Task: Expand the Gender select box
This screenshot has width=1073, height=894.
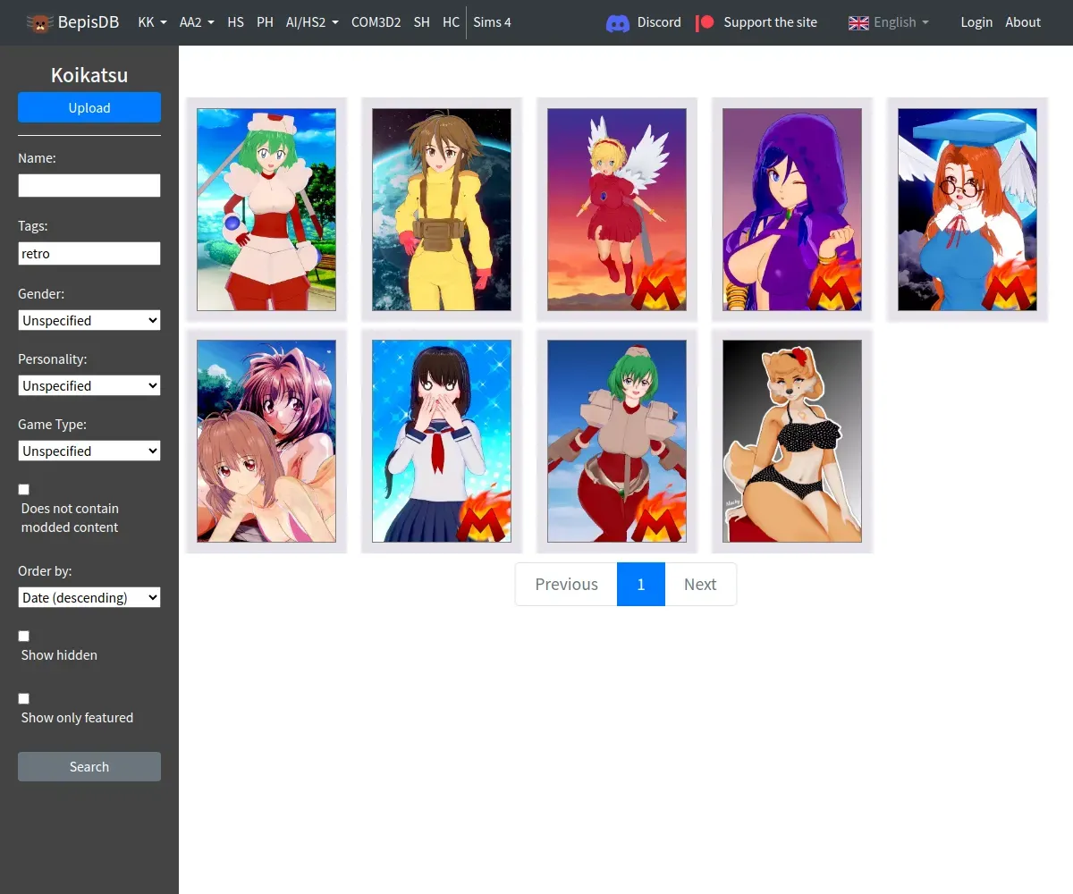Action: coord(89,320)
